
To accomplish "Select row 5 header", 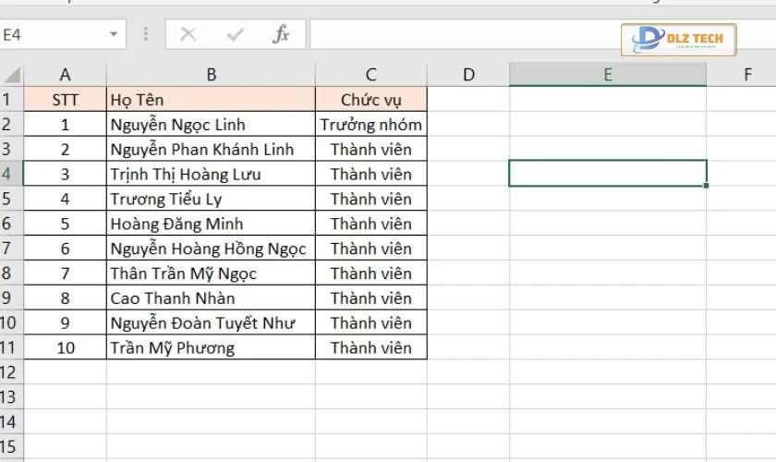I will click(11, 198).
